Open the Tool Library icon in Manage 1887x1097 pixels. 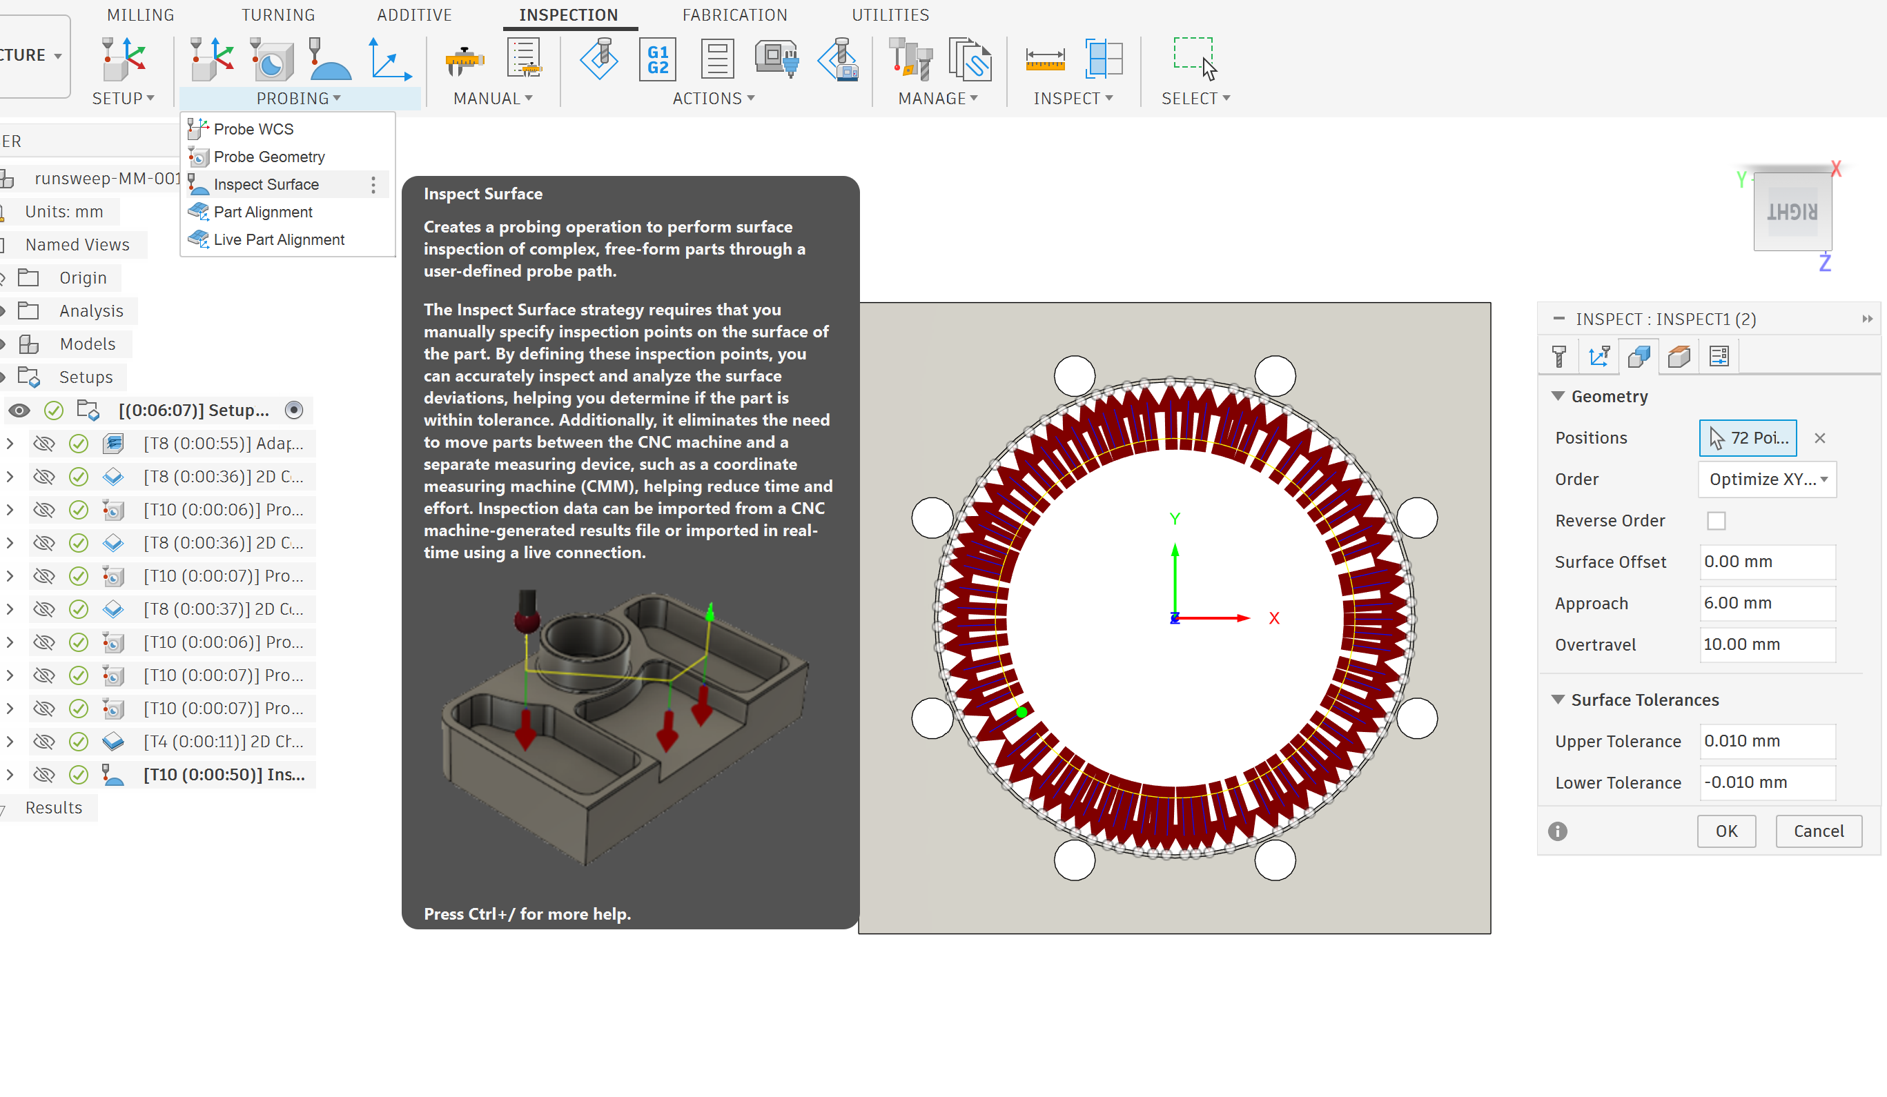910,59
